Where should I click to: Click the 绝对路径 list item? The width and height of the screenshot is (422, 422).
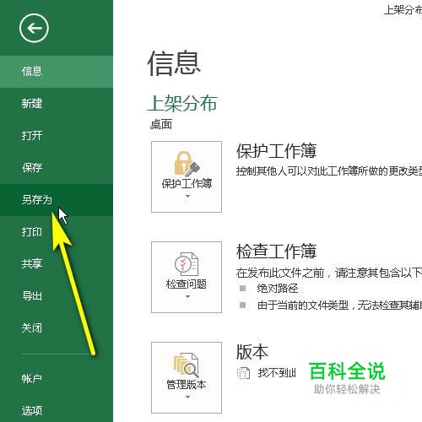point(278,289)
